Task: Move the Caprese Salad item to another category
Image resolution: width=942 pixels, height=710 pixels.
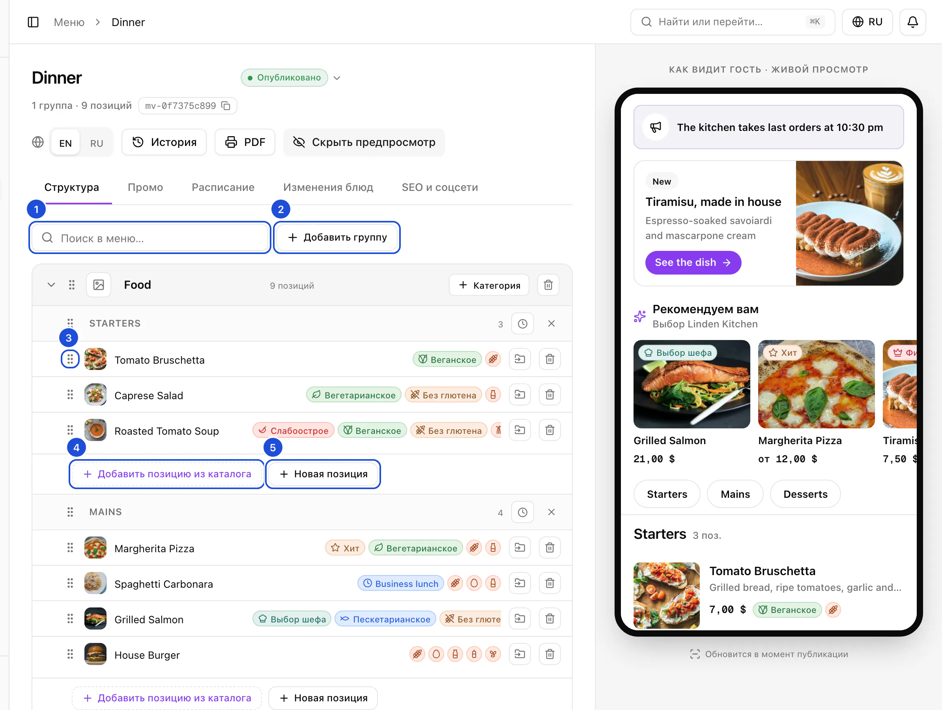Action: (520, 395)
